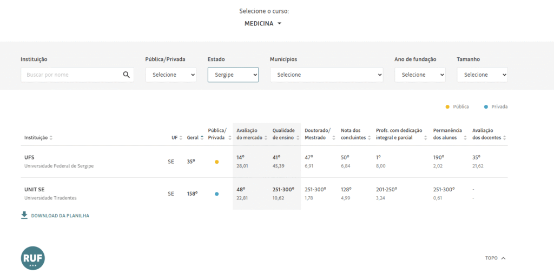Viewport: 554px width, 274px height.
Task: Sort by Avaliação do mercado column
Action: point(267,138)
